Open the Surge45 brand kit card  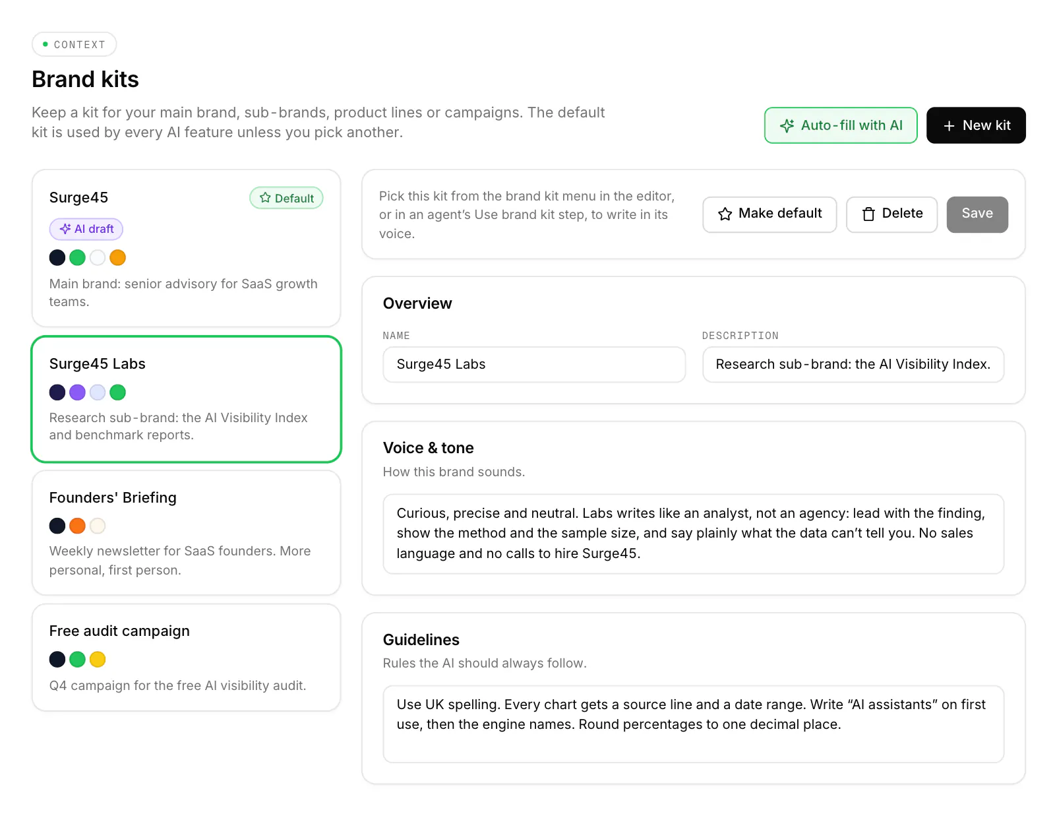[x=187, y=248]
